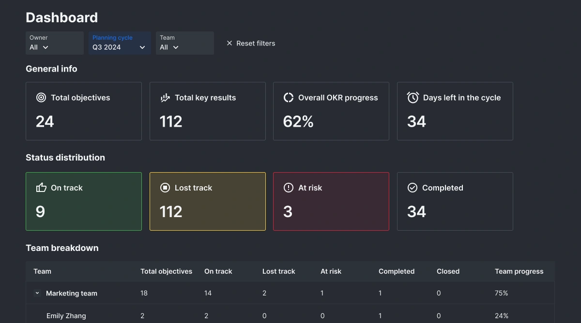Click the Reset filters button
This screenshot has height=323, width=581.
(250, 43)
